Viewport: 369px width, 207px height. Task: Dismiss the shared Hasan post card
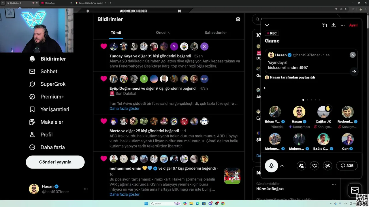(x=353, y=55)
